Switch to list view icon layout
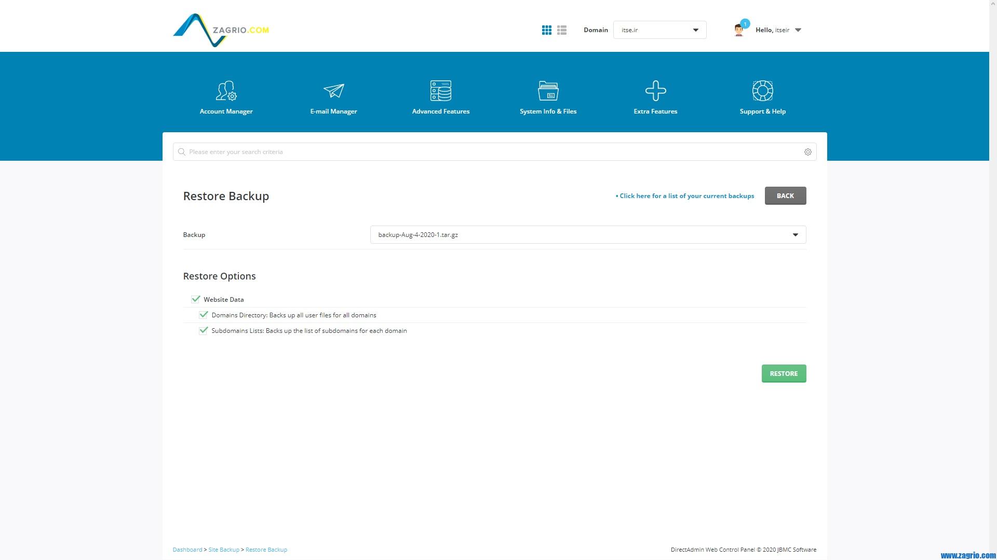 coord(562,30)
